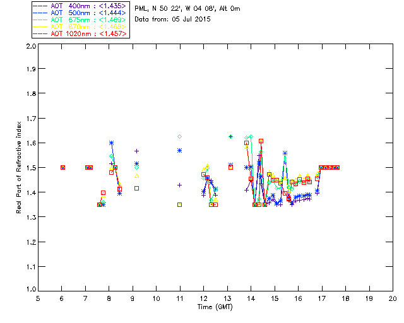Screen dimensions: 404x323
Task: Click the 1.6 y-axis tick label
Action: coord(31,143)
